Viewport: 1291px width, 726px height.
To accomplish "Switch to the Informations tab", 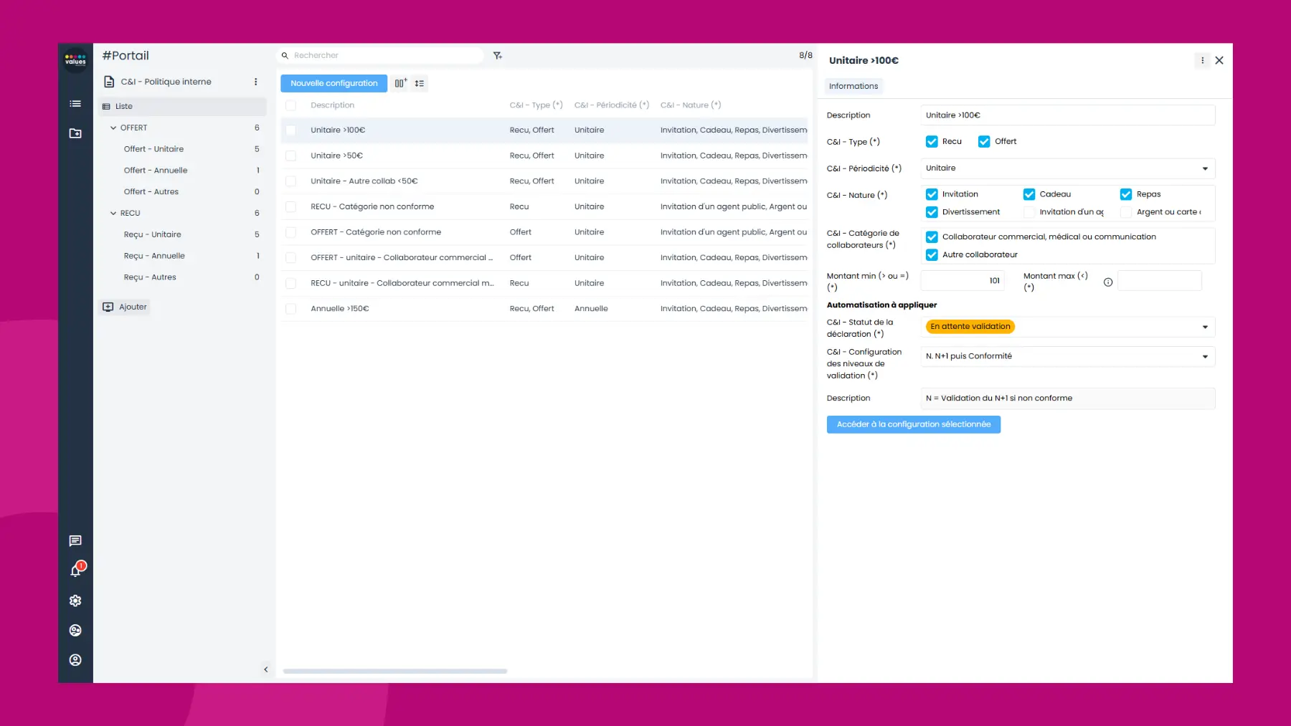I will point(853,86).
